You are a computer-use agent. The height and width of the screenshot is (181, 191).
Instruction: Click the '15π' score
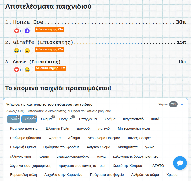pyautogui.click(x=181, y=42)
